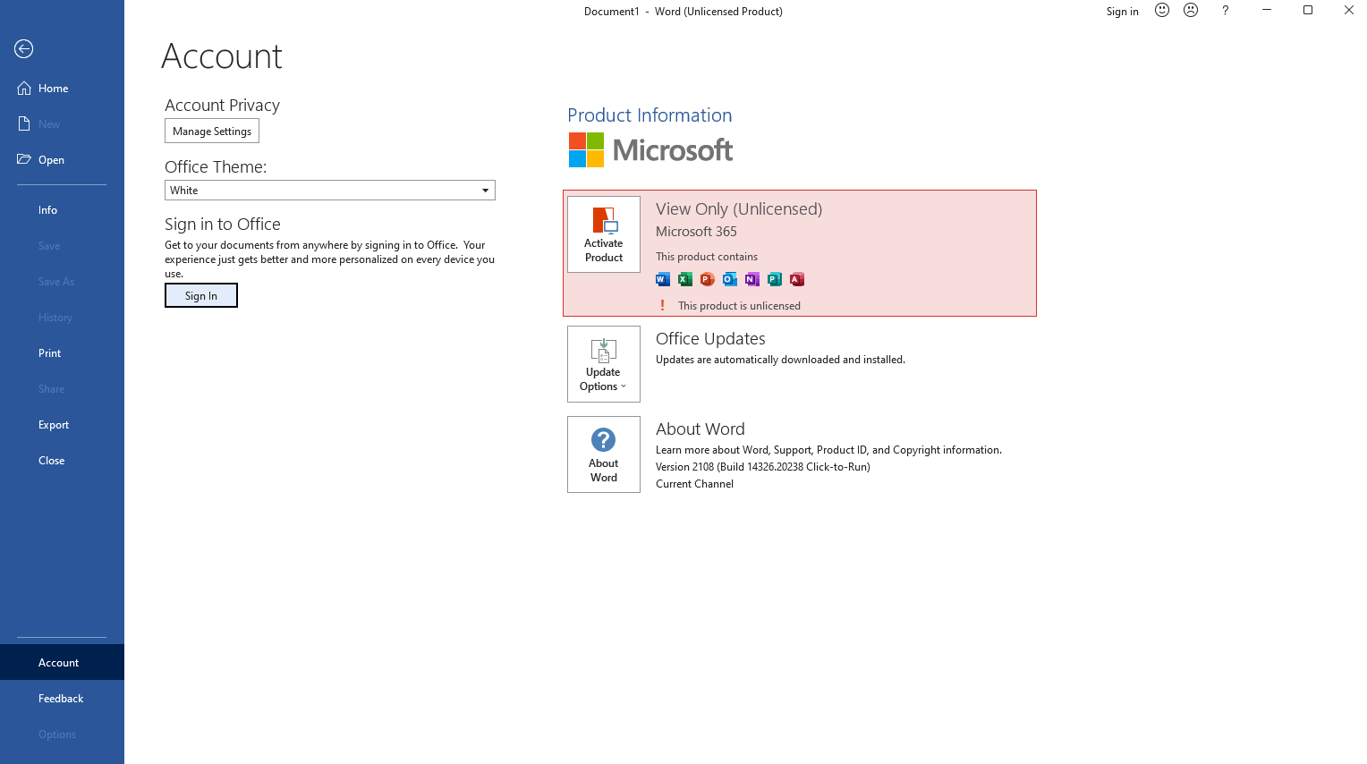Click Share in the sidebar

click(x=62, y=389)
